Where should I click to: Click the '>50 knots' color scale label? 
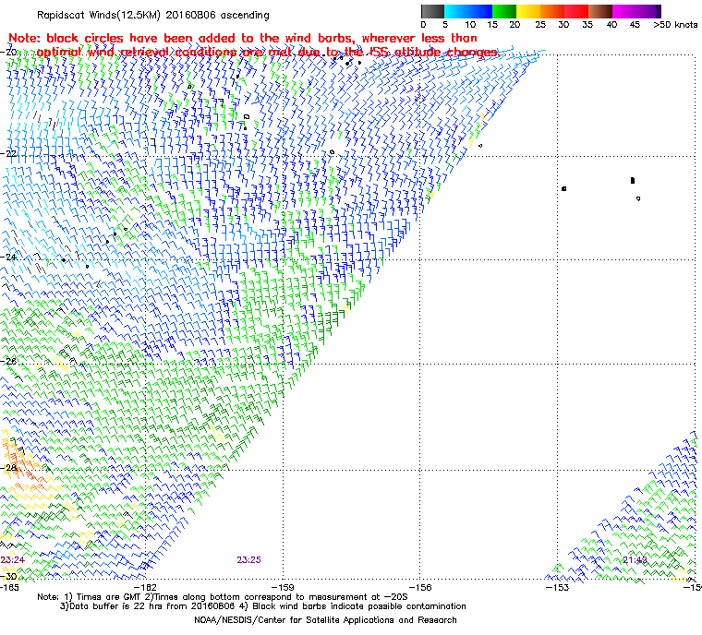(x=675, y=25)
